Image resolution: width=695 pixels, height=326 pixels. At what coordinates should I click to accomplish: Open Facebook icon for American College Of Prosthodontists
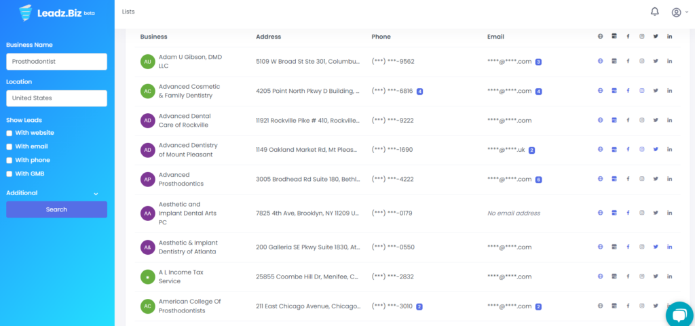click(628, 306)
